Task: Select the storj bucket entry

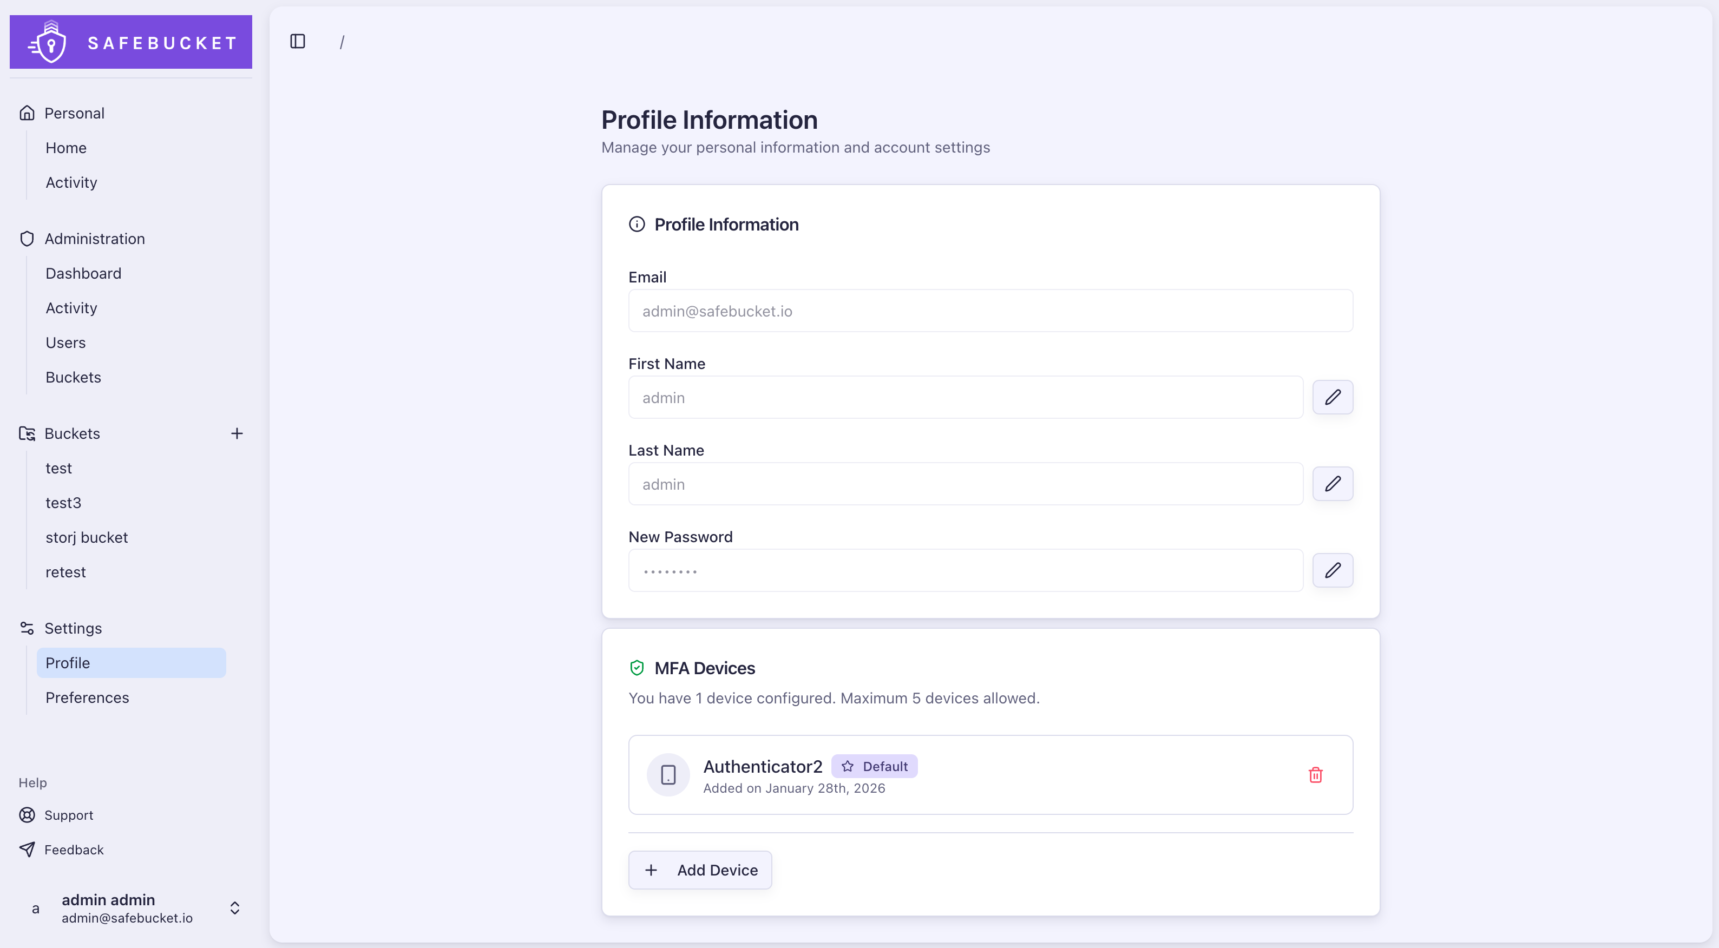Action: (87, 537)
